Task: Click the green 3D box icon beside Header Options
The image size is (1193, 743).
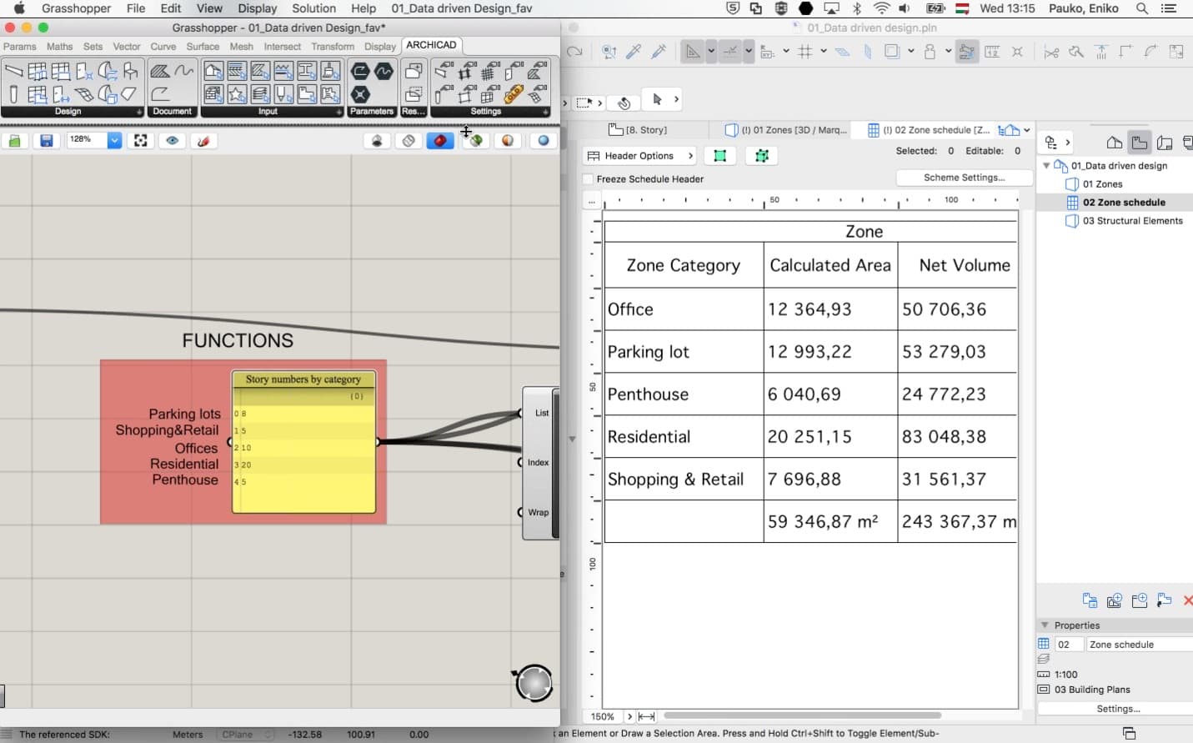Action: (x=761, y=156)
